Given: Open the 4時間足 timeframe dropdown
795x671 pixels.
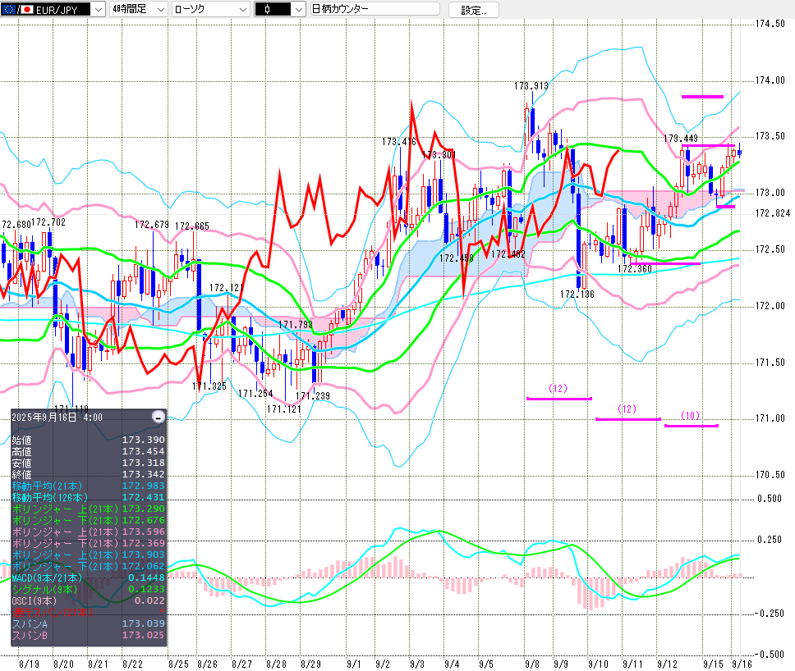Looking at the screenshot, I should (139, 9).
